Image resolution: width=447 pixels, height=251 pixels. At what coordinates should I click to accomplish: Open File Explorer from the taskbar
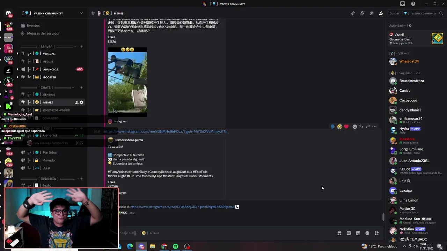click(153, 246)
